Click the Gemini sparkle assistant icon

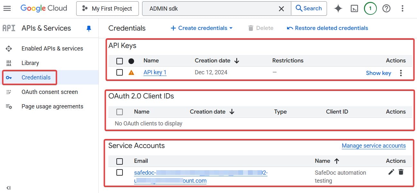[x=338, y=9]
